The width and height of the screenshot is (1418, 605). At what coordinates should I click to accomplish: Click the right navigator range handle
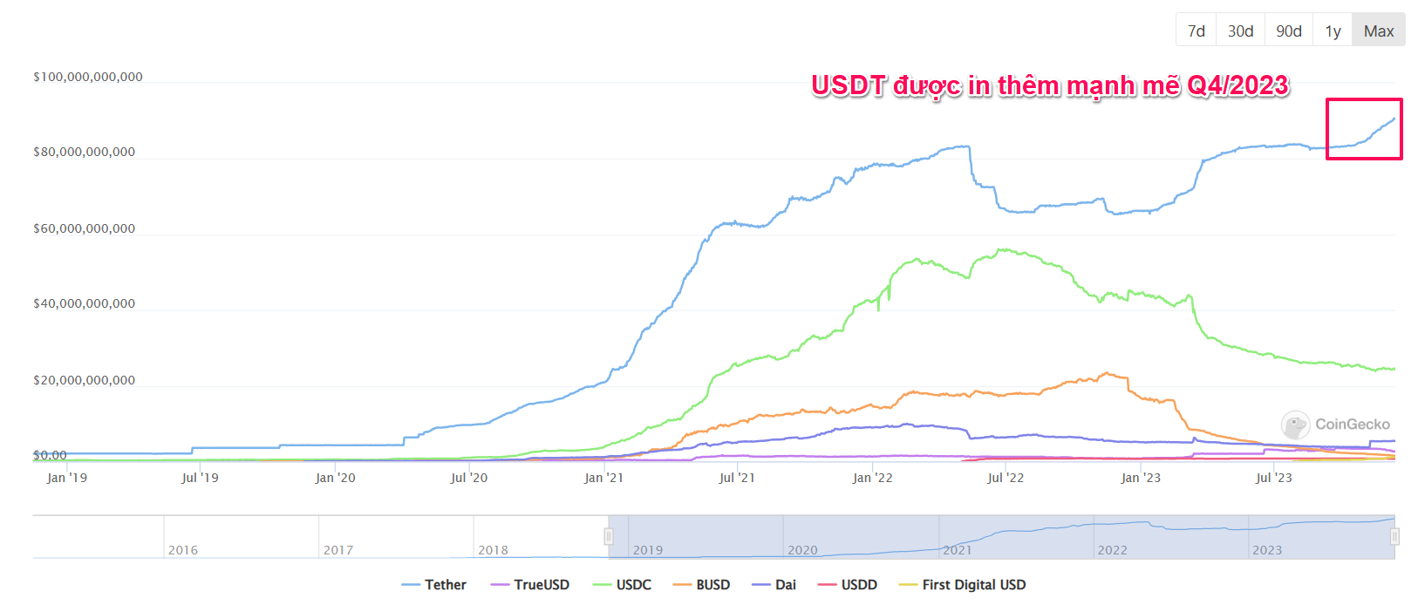click(1394, 536)
